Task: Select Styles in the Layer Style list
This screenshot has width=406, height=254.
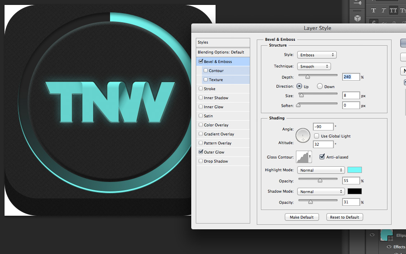Action: coord(223,42)
